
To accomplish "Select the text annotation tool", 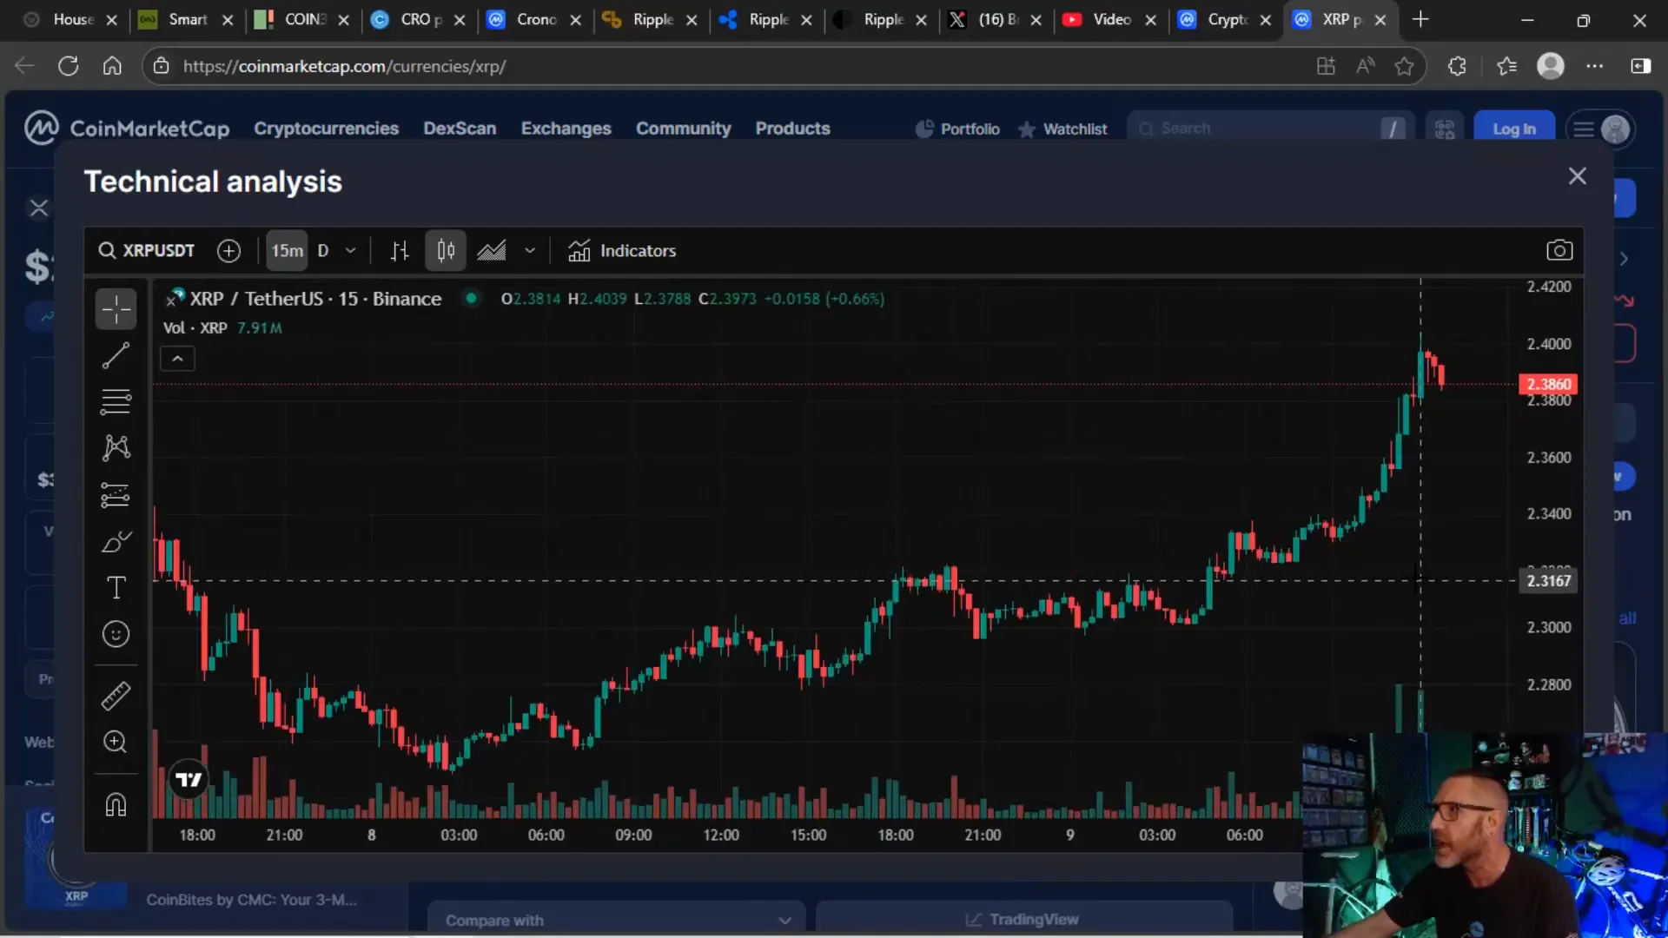I will click(116, 588).
